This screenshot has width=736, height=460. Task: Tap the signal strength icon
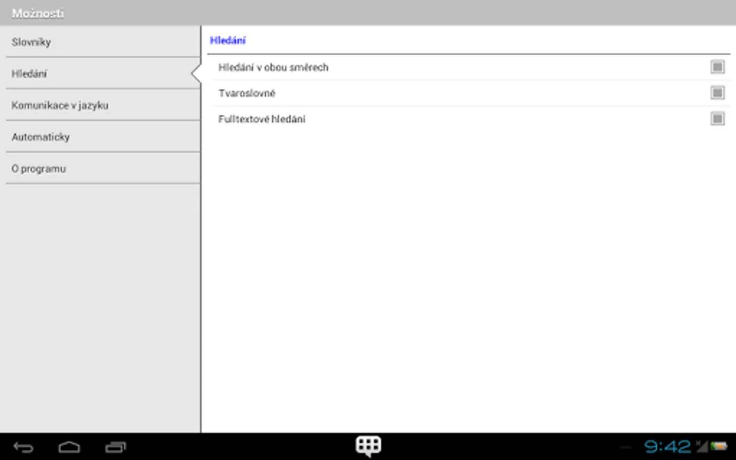pyautogui.click(x=702, y=446)
